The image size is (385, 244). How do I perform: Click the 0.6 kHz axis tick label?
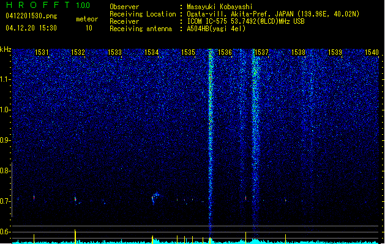coord(5,232)
